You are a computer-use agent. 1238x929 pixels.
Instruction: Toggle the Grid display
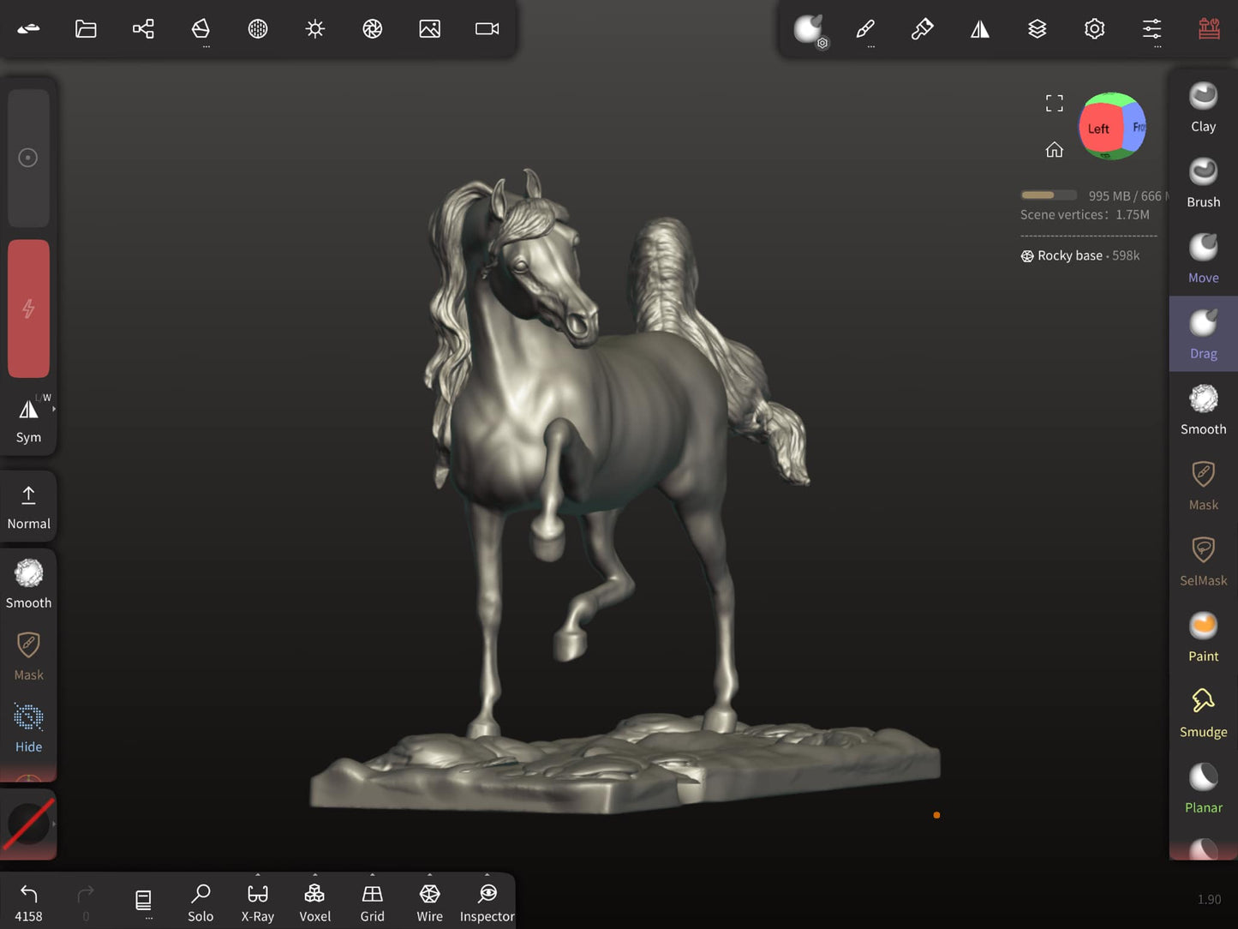(x=372, y=902)
